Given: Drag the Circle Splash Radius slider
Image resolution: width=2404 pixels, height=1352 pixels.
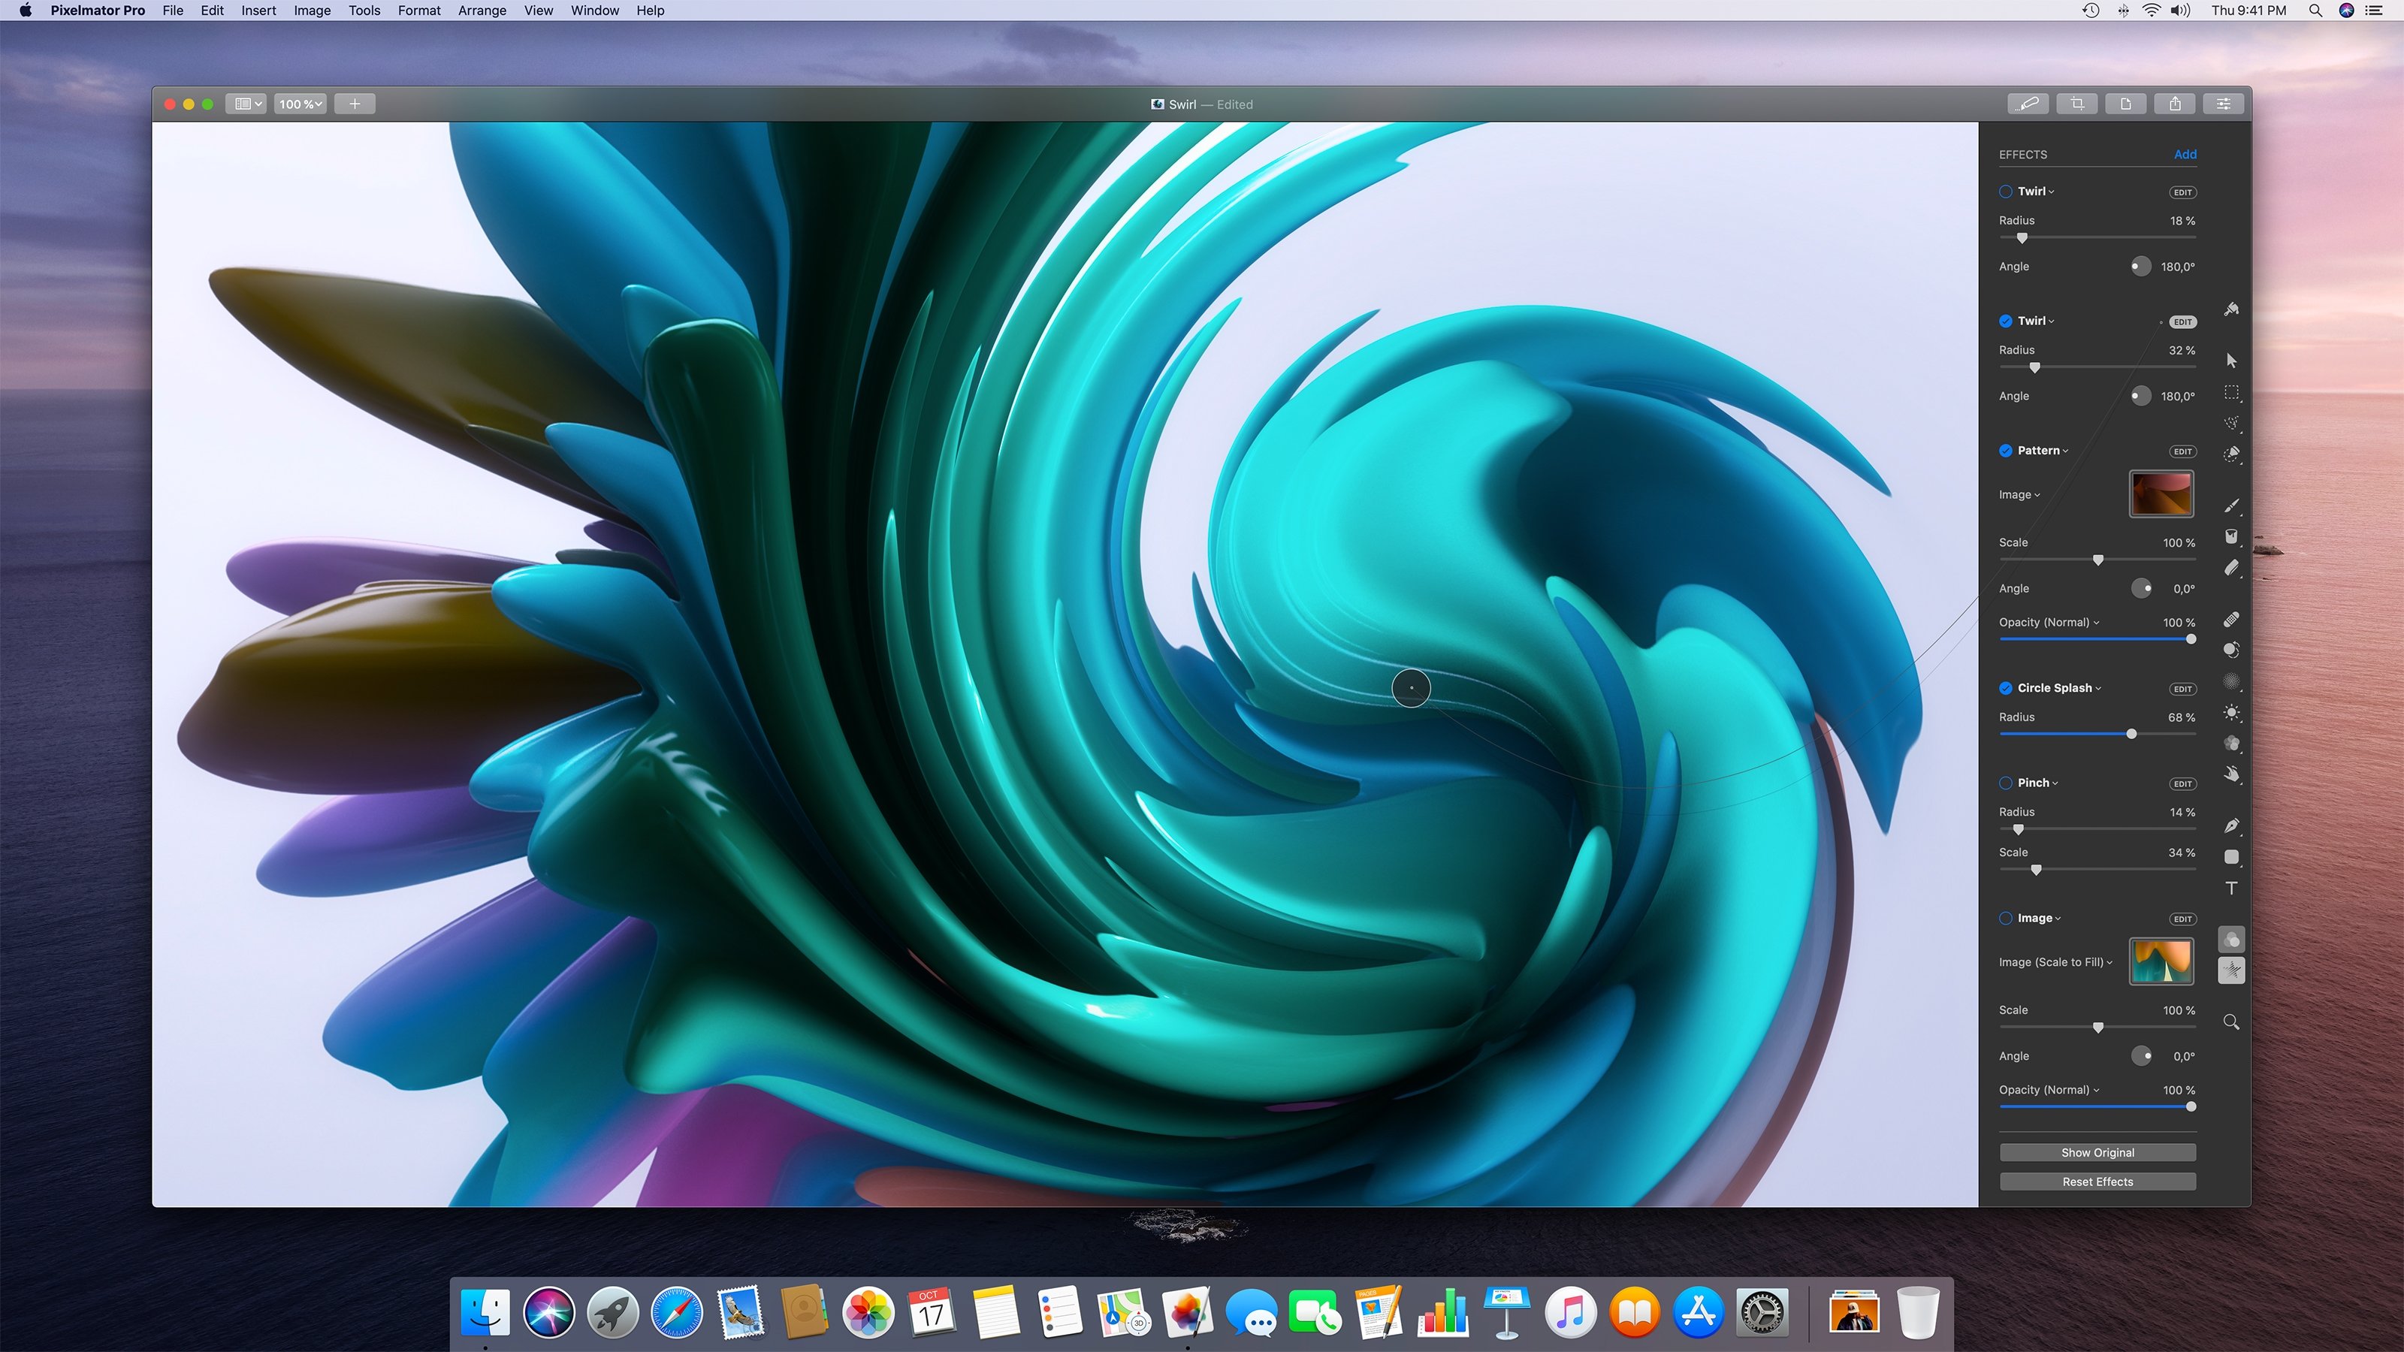Looking at the screenshot, I should pyautogui.click(x=2130, y=735).
